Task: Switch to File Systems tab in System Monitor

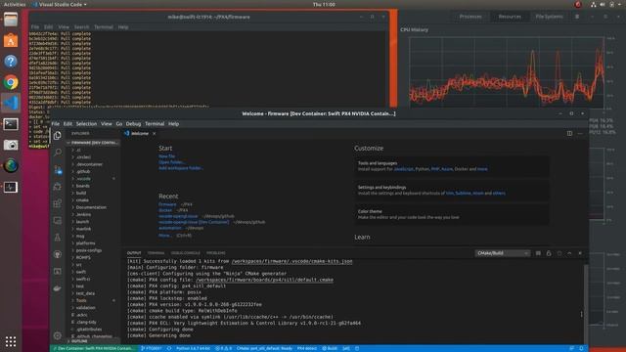Action: [x=549, y=17]
